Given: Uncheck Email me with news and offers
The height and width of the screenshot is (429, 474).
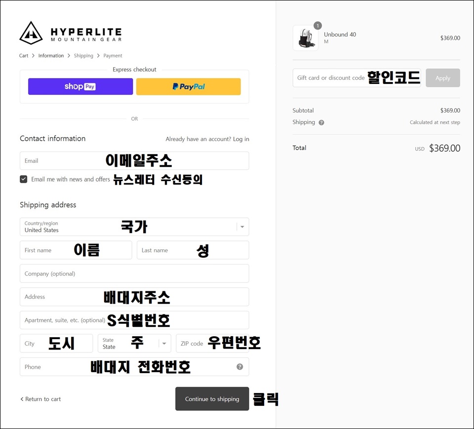Looking at the screenshot, I should [24, 179].
